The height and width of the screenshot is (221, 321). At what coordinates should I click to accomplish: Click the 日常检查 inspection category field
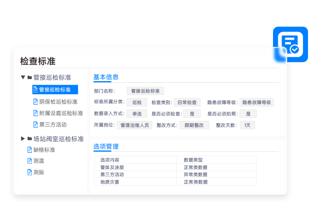[x=187, y=102]
